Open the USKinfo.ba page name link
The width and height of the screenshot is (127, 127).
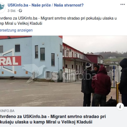[x=45, y=5]
